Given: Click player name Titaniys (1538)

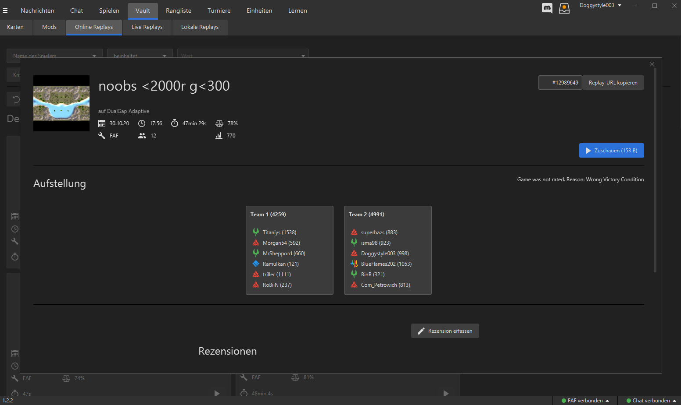Looking at the screenshot, I should click(280, 232).
